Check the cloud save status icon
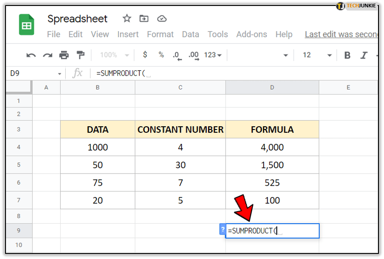The width and height of the screenshot is (384, 259). [162, 18]
